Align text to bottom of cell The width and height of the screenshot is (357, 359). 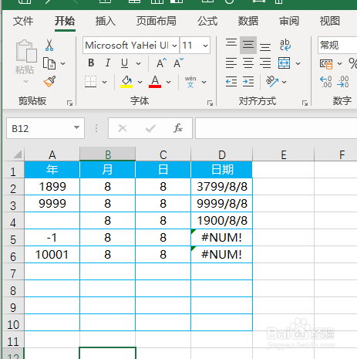click(x=265, y=47)
